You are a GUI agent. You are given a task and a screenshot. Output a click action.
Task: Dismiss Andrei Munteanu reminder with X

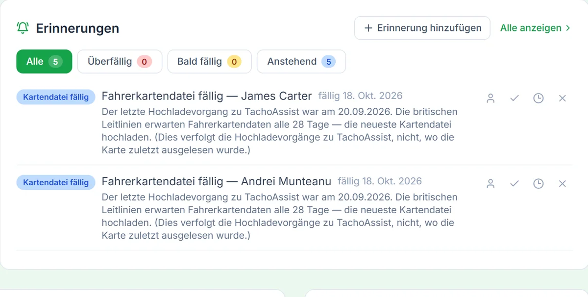[x=563, y=184]
